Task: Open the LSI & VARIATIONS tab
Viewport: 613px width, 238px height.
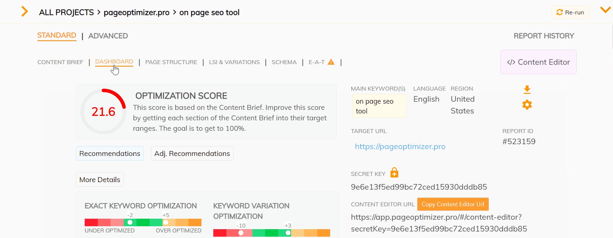Action: (234, 62)
